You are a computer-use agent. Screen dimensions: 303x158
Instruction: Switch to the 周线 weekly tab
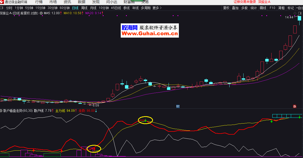[x=84, y=8]
